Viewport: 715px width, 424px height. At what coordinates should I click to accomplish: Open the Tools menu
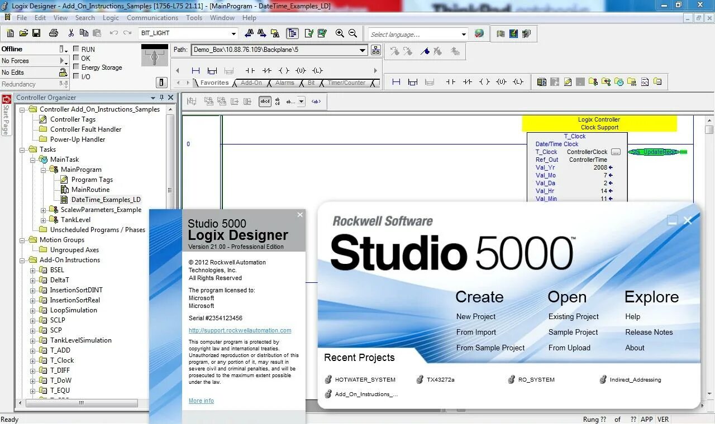coord(194,18)
